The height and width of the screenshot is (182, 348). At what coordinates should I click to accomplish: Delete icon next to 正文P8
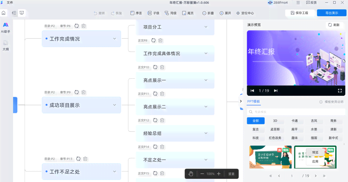coord(160,41)
